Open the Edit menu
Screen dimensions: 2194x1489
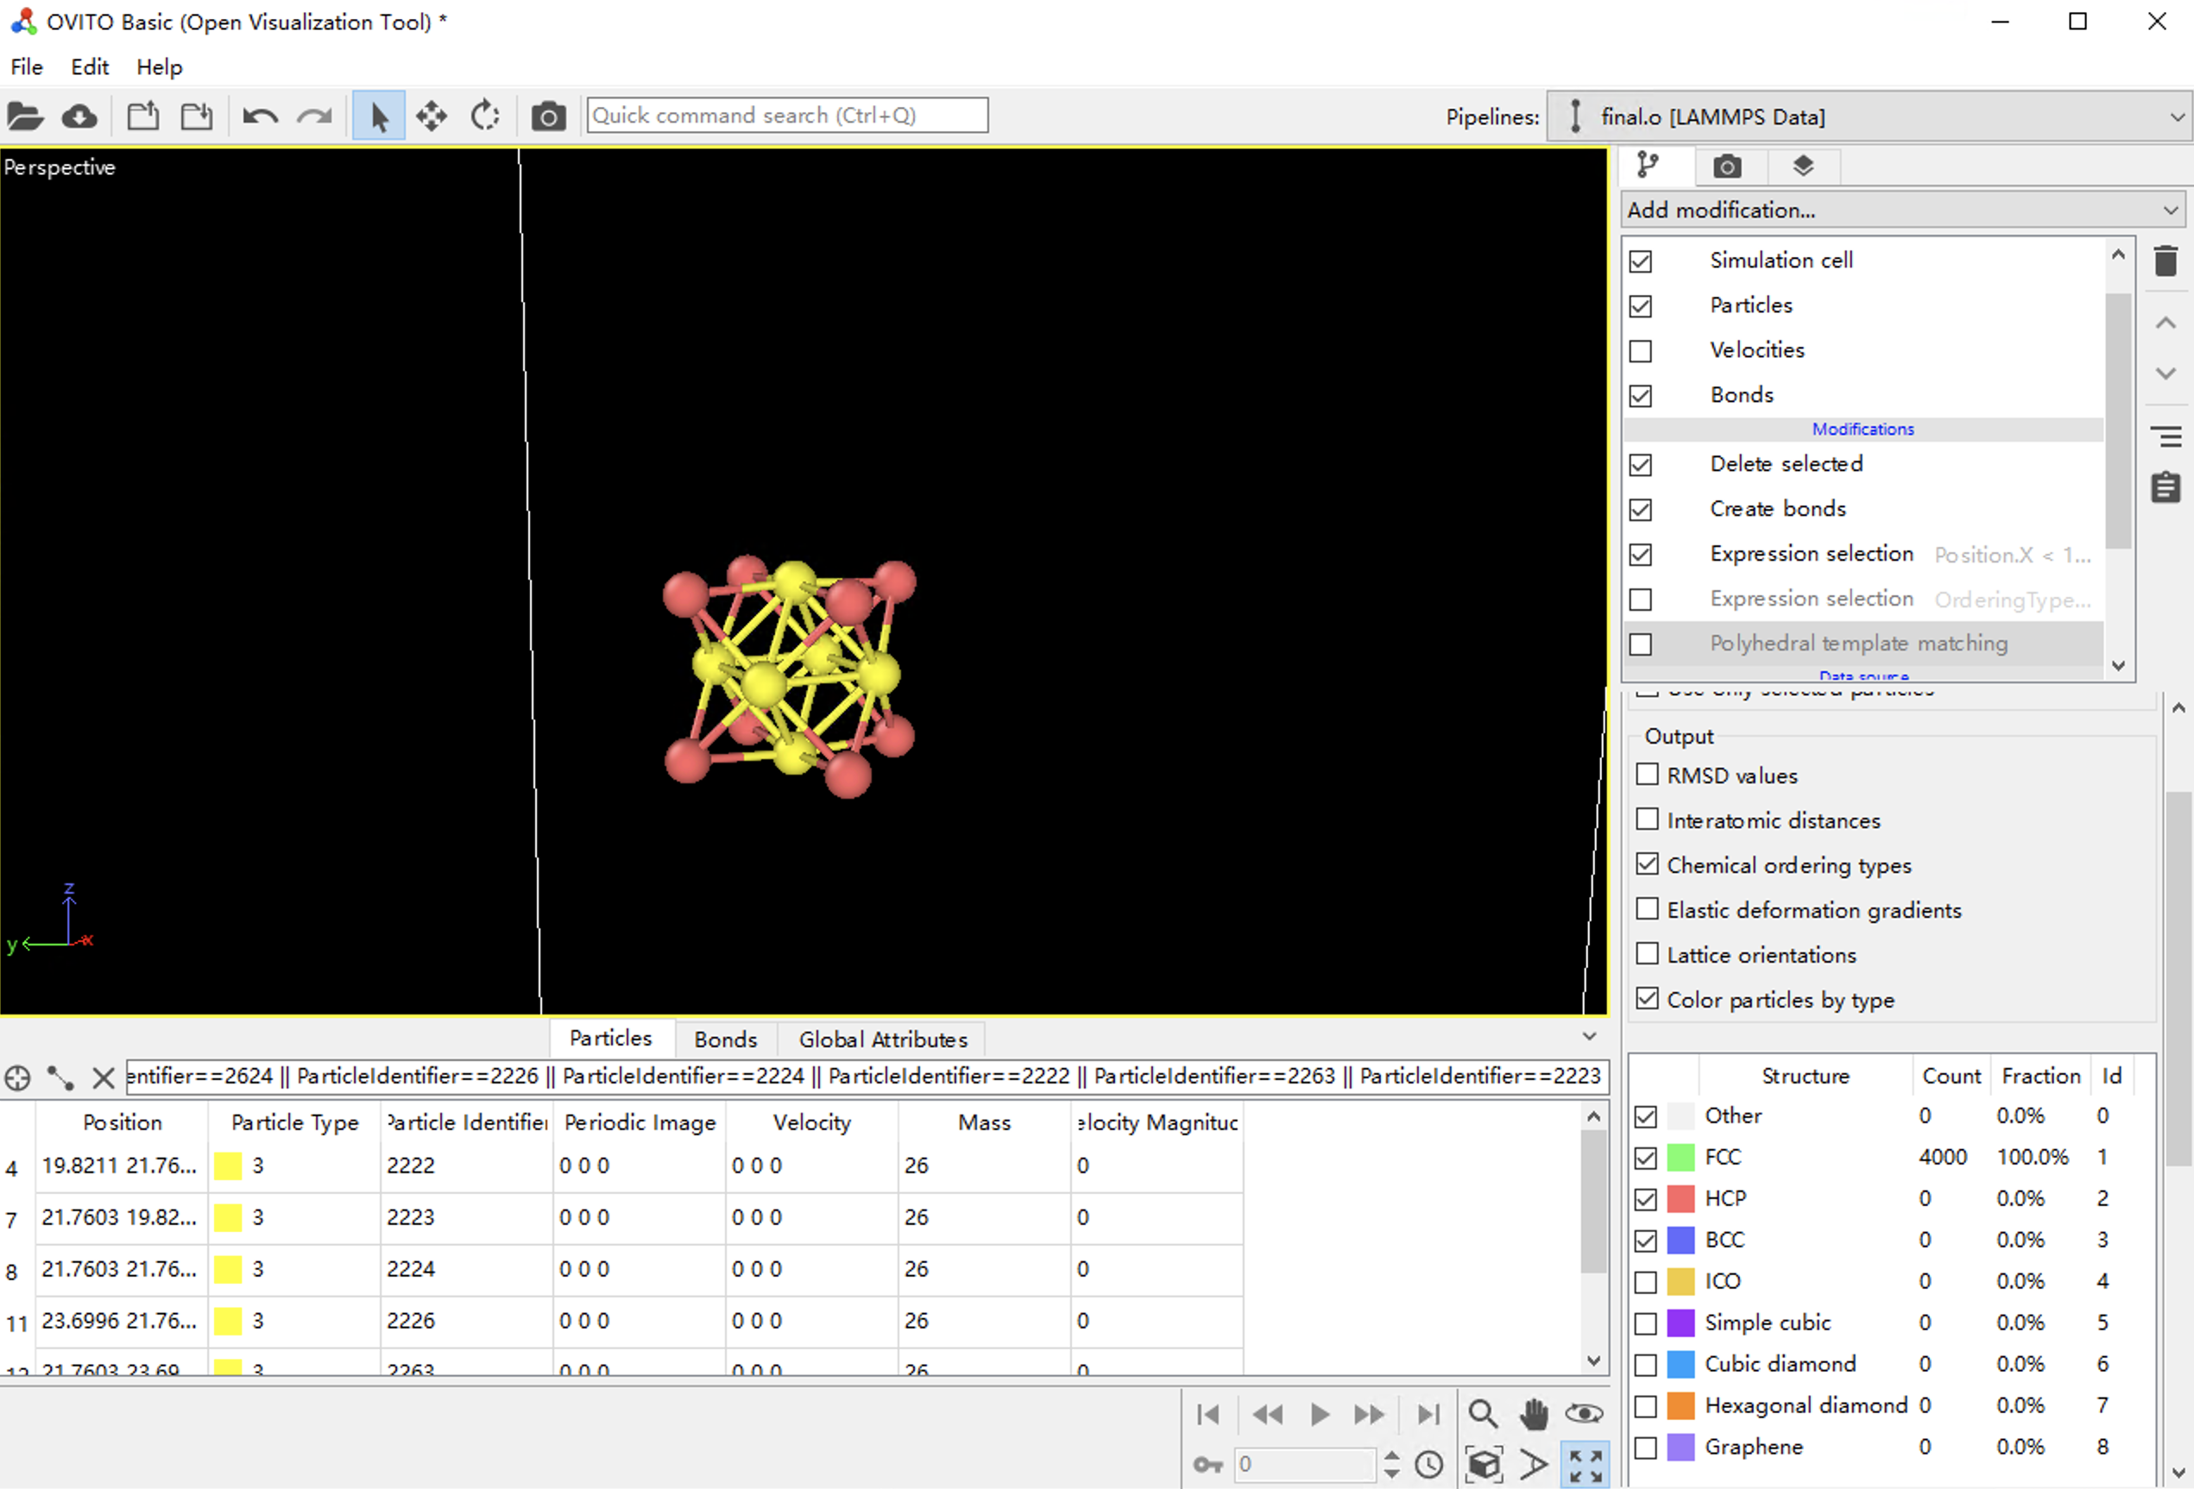[90, 67]
